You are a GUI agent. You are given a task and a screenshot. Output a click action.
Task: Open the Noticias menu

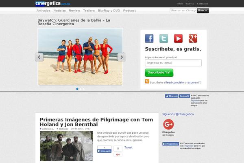click(60, 11)
